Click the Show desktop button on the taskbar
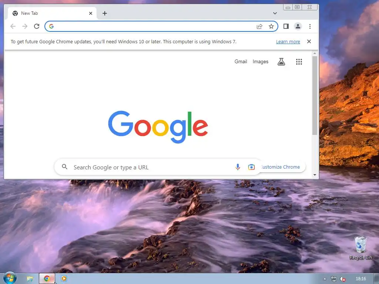Image resolution: width=379 pixels, height=284 pixels. 376,279
